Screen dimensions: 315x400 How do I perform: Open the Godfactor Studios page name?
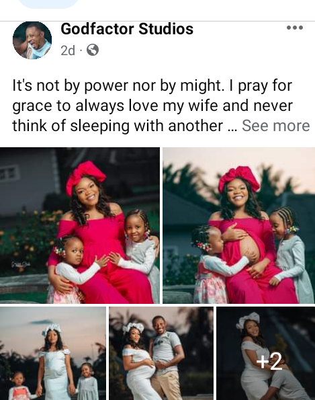[x=127, y=28]
